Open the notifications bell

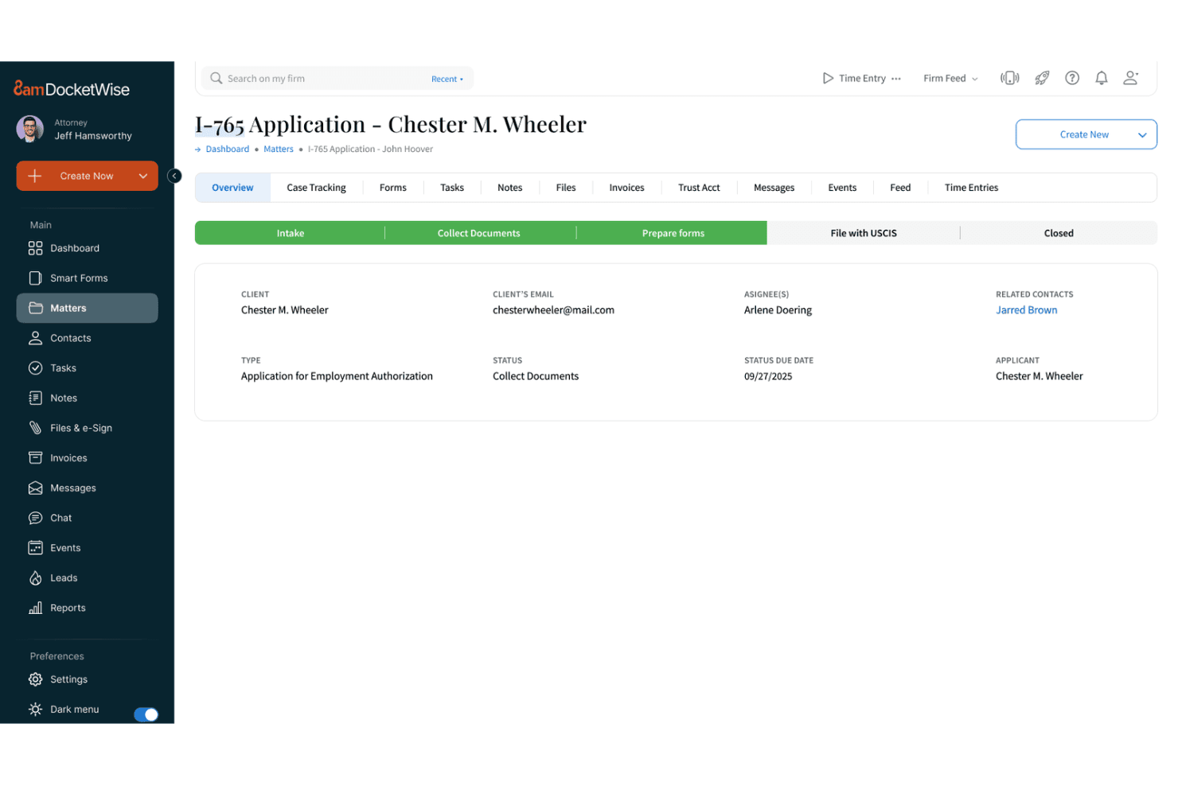1102,78
